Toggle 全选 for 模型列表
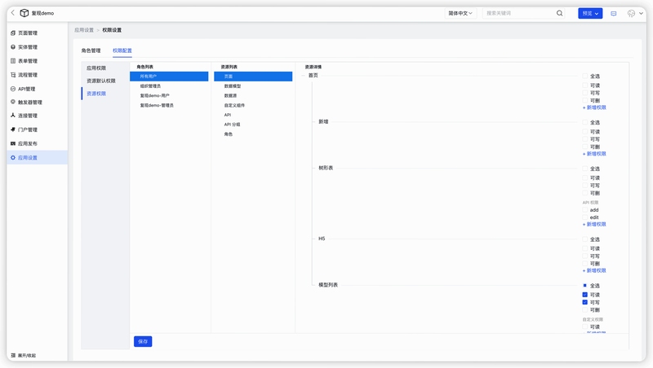This screenshot has height=368, width=653. [x=584, y=285]
